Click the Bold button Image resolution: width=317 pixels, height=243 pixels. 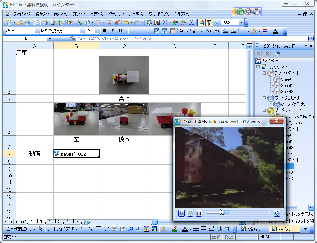[x=105, y=31]
